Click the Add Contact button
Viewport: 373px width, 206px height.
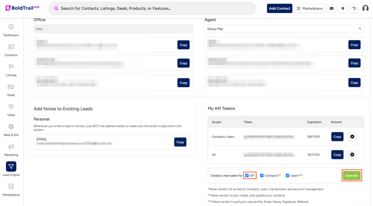[x=280, y=8]
